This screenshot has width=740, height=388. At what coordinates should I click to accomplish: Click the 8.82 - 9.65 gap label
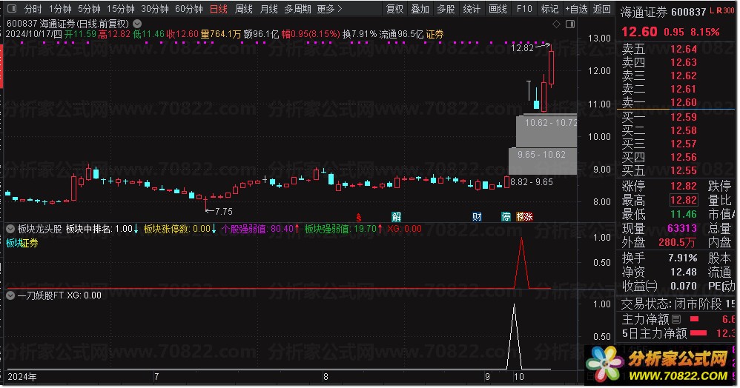532,182
